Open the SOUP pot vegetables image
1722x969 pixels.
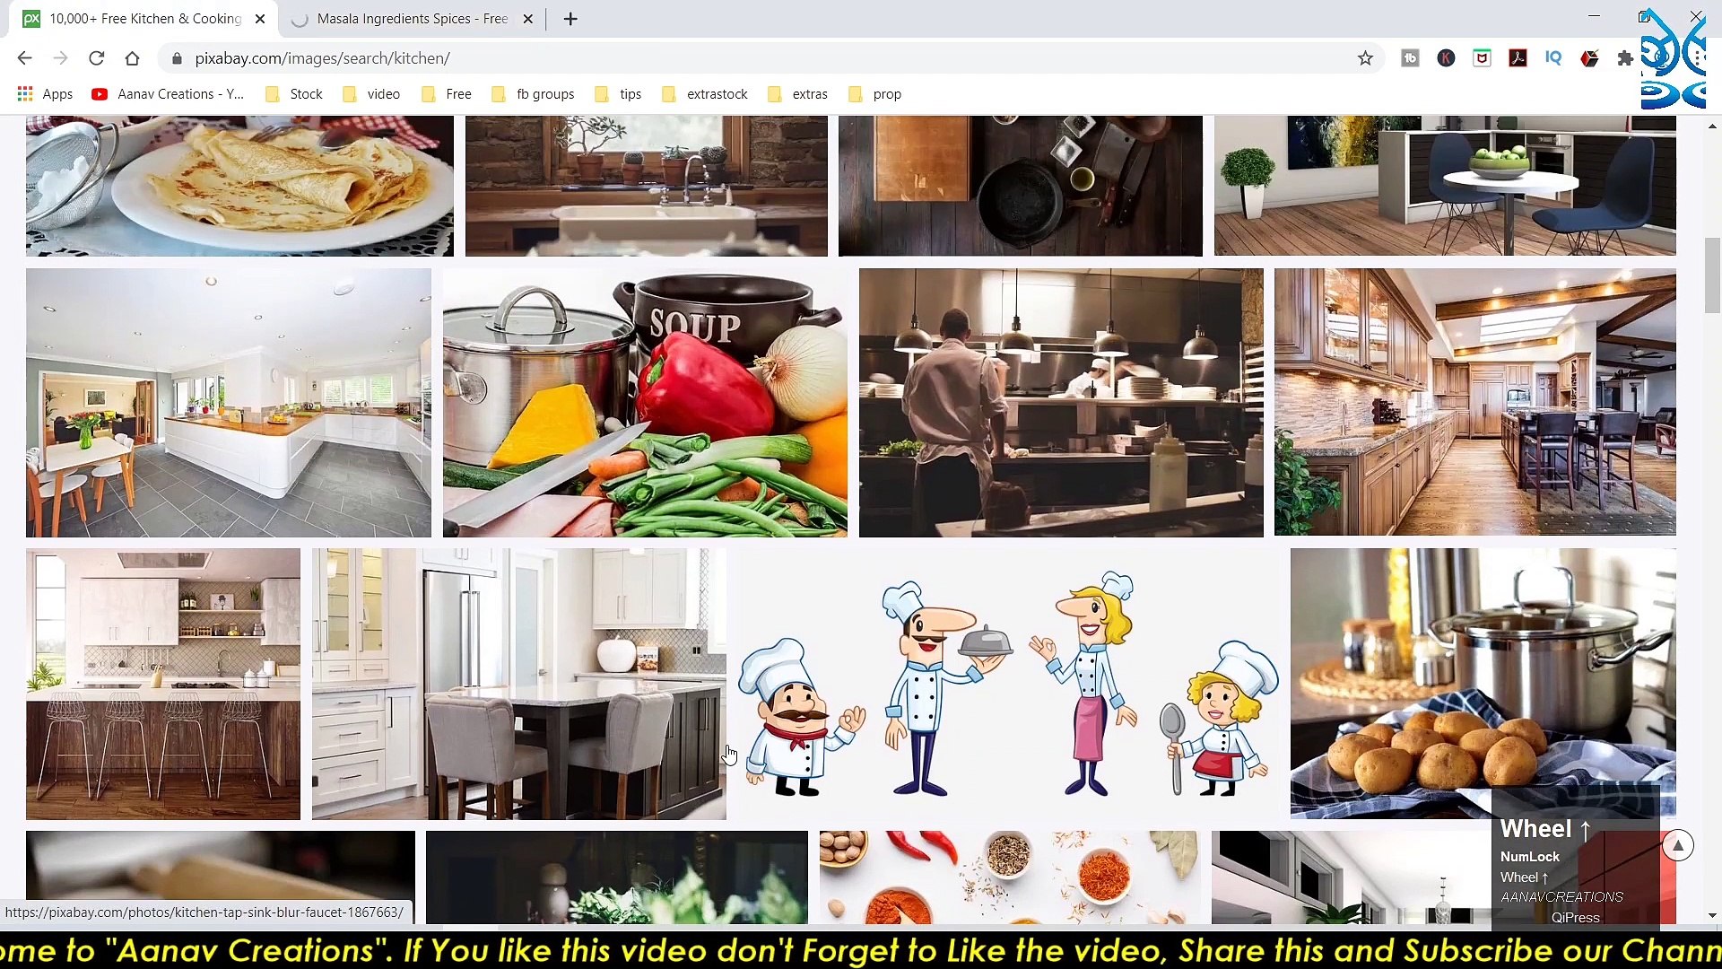tap(645, 403)
